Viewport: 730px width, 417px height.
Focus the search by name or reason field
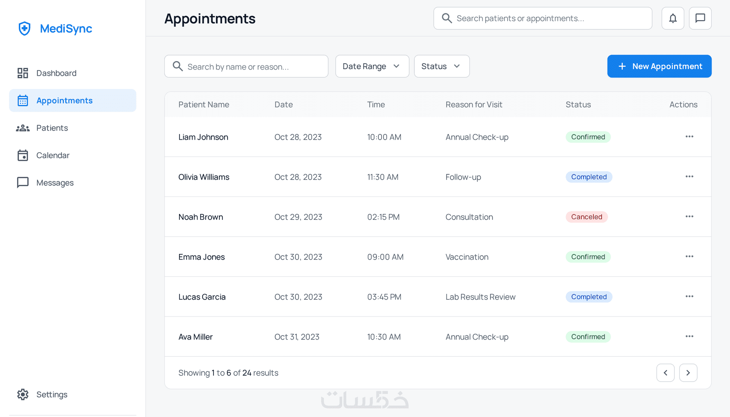(x=253, y=67)
